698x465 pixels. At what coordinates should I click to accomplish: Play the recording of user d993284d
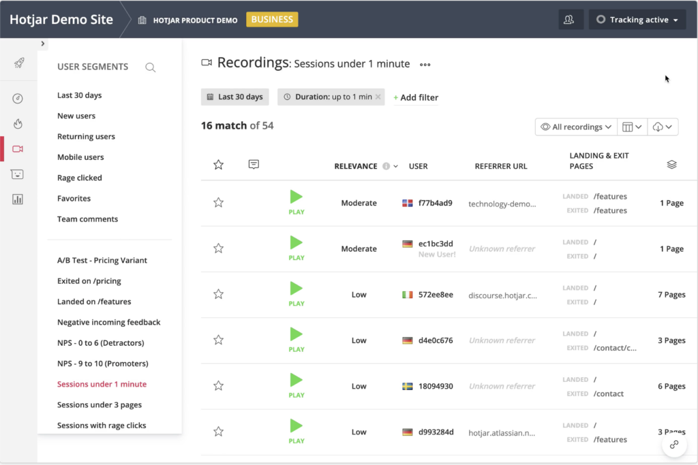[x=297, y=431]
